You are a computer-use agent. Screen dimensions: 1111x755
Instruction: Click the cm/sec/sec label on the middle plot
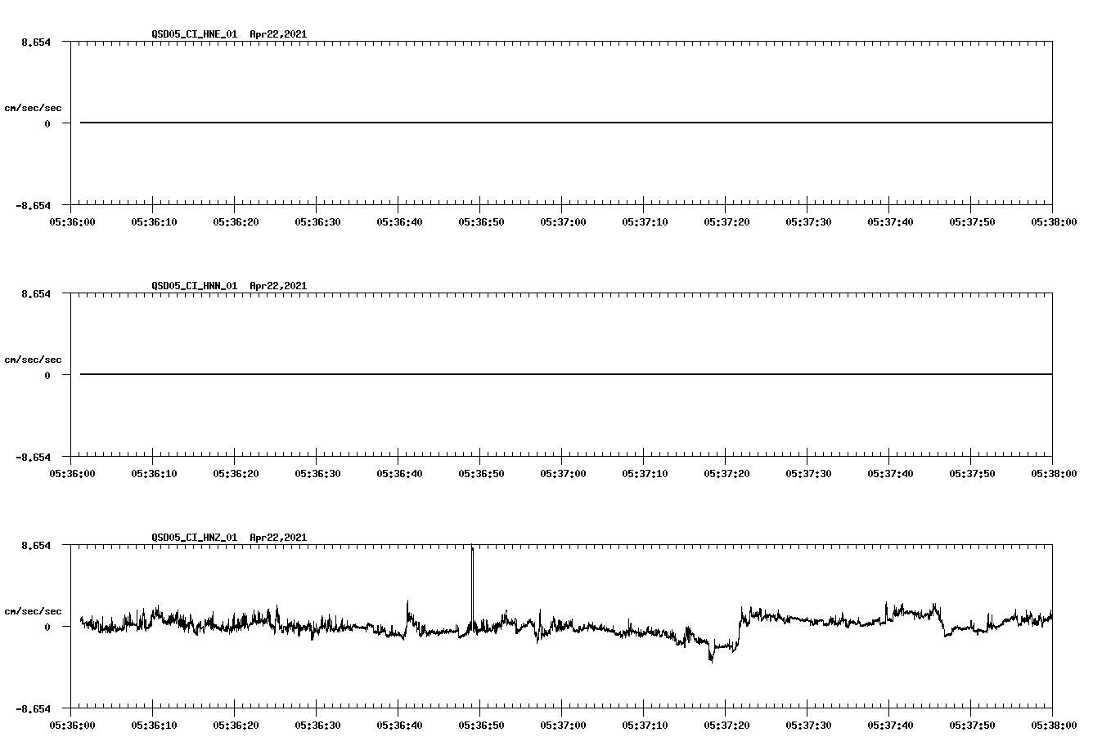[x=33, y=359]
